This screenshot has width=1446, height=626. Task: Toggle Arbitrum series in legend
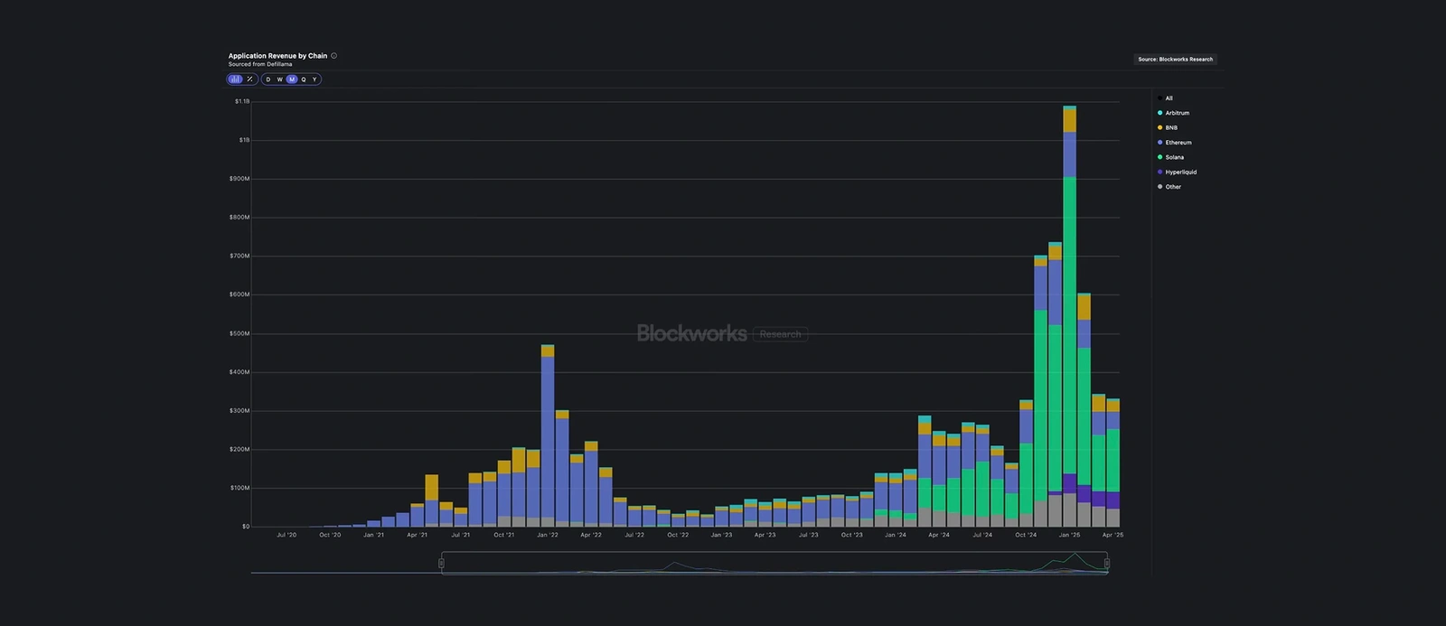point(1177,113)
